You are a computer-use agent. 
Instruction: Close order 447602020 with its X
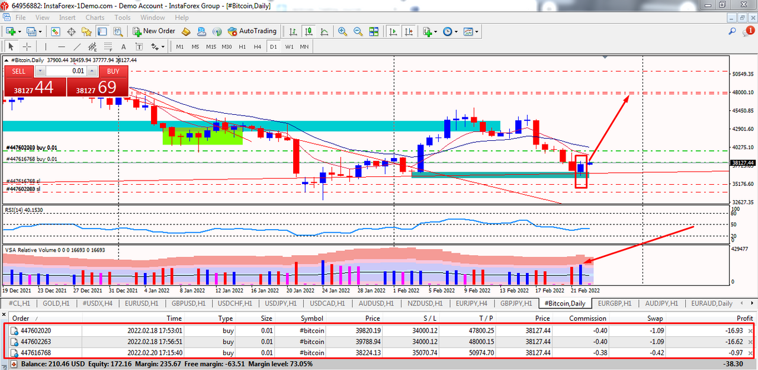pyautogui.click(x=751, y=331)
